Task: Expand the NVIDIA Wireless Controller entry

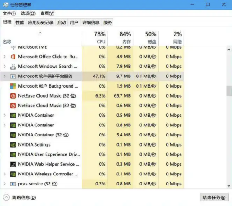Action: coord(5,174)
